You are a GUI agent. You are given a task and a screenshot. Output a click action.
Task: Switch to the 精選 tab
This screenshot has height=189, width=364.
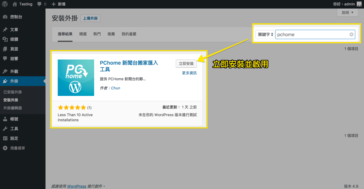[x=83, y=34]
